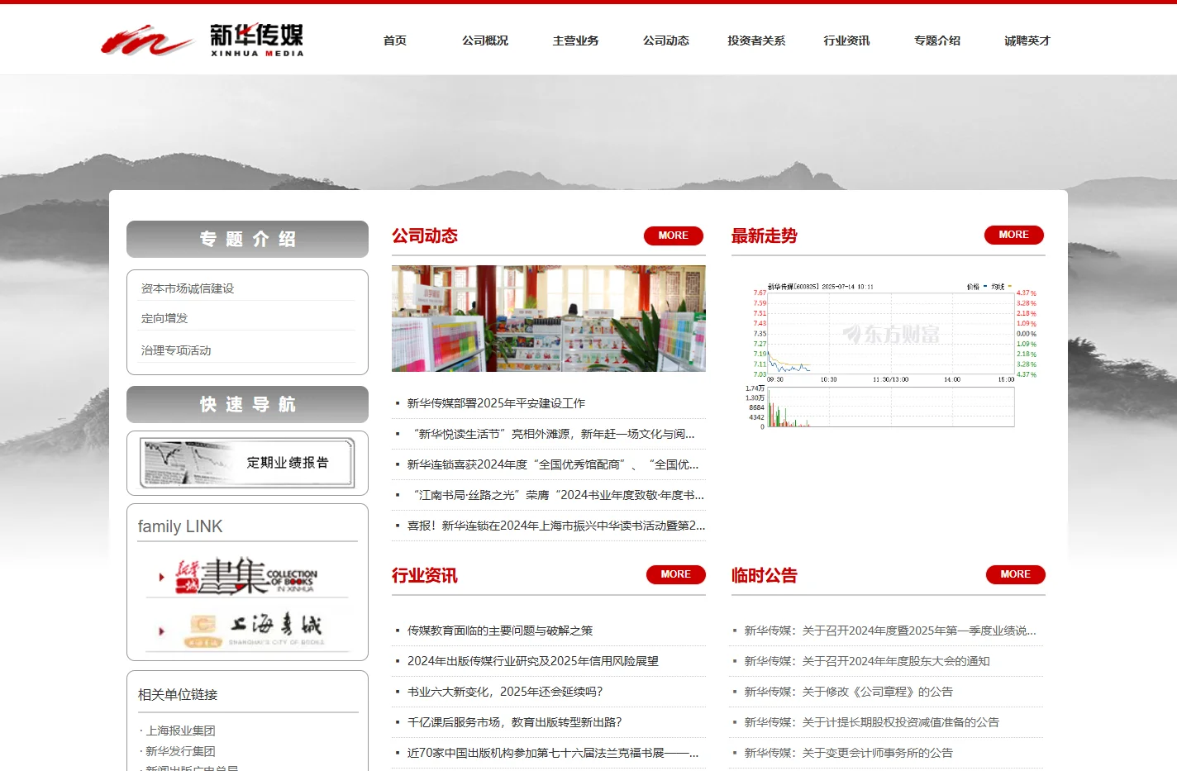This screenshot has width=1177, height=771.
Task: Open the Collection of Books family link logo
Action: tap(246, 576)
